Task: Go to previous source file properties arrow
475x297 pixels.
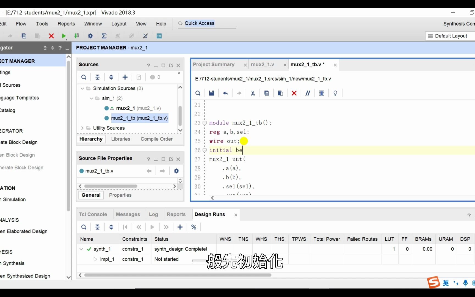Action: (x=149, y=171)
